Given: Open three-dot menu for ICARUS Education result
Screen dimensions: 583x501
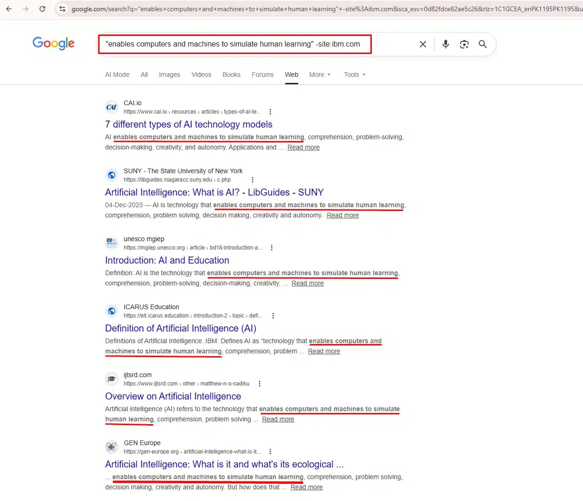Looking at the screenshot, I should [273, 316].
